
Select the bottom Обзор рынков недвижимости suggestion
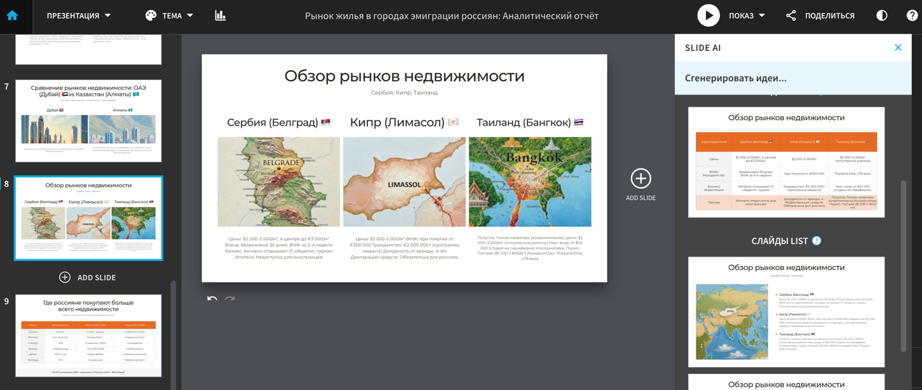(x=786, y=382)
